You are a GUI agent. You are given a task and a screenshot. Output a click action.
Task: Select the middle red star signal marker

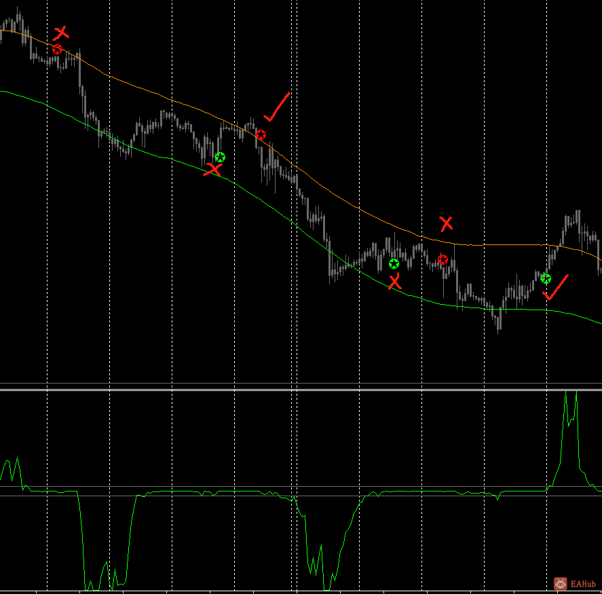pyautogui.click(x=261, y=135)
